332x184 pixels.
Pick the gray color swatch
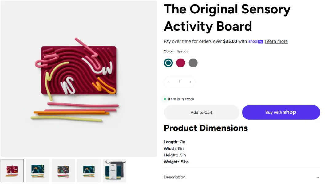[x=193, y=63]
